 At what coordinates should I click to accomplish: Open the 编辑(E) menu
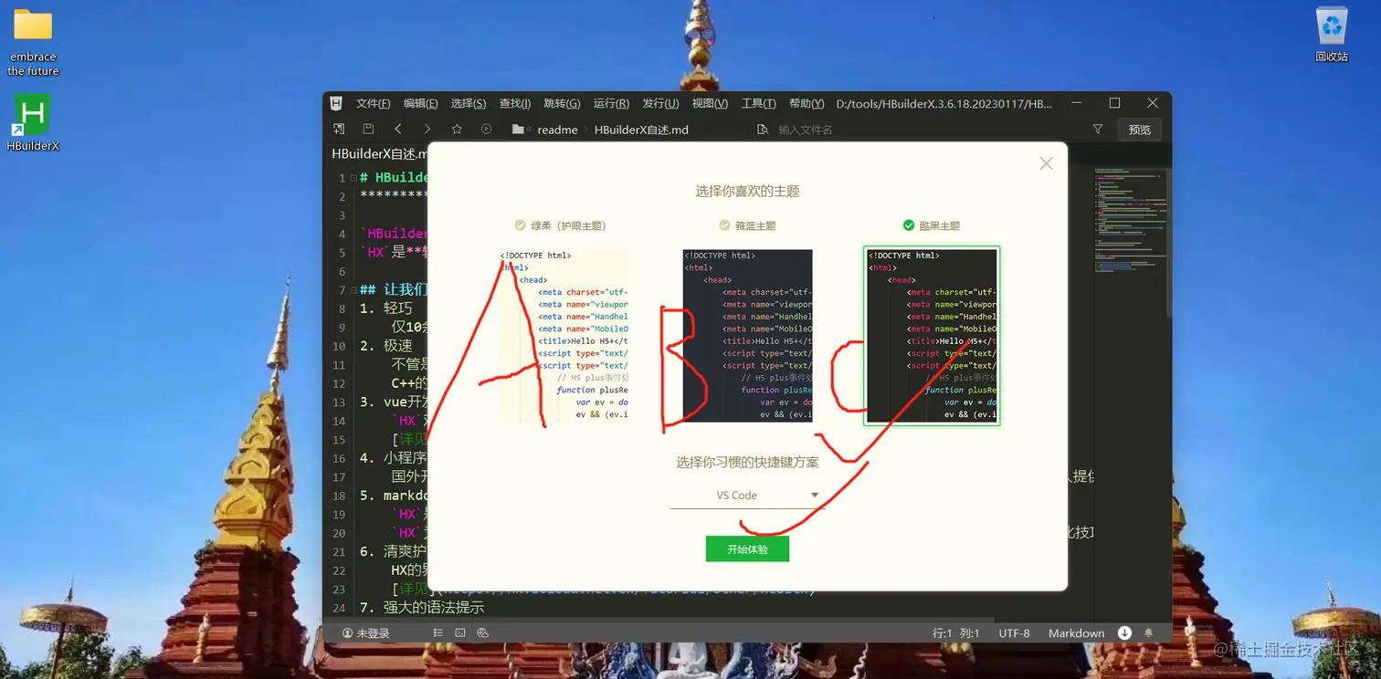point(421,104)
